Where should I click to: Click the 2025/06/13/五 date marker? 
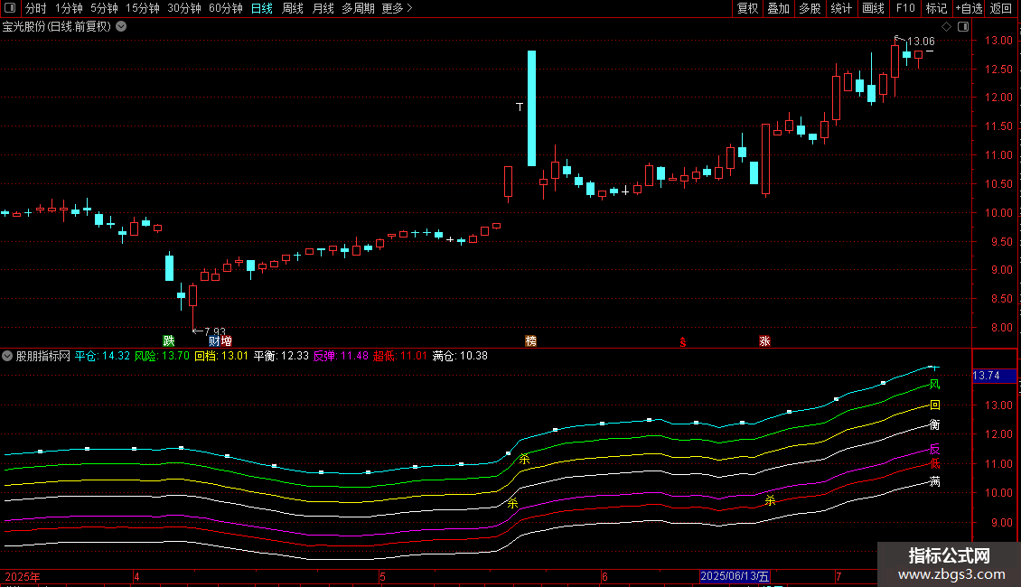click(x=735, y=576)
